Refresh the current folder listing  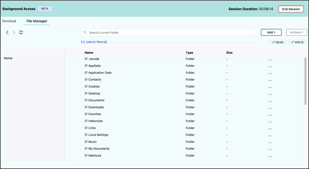click(21, 32)
